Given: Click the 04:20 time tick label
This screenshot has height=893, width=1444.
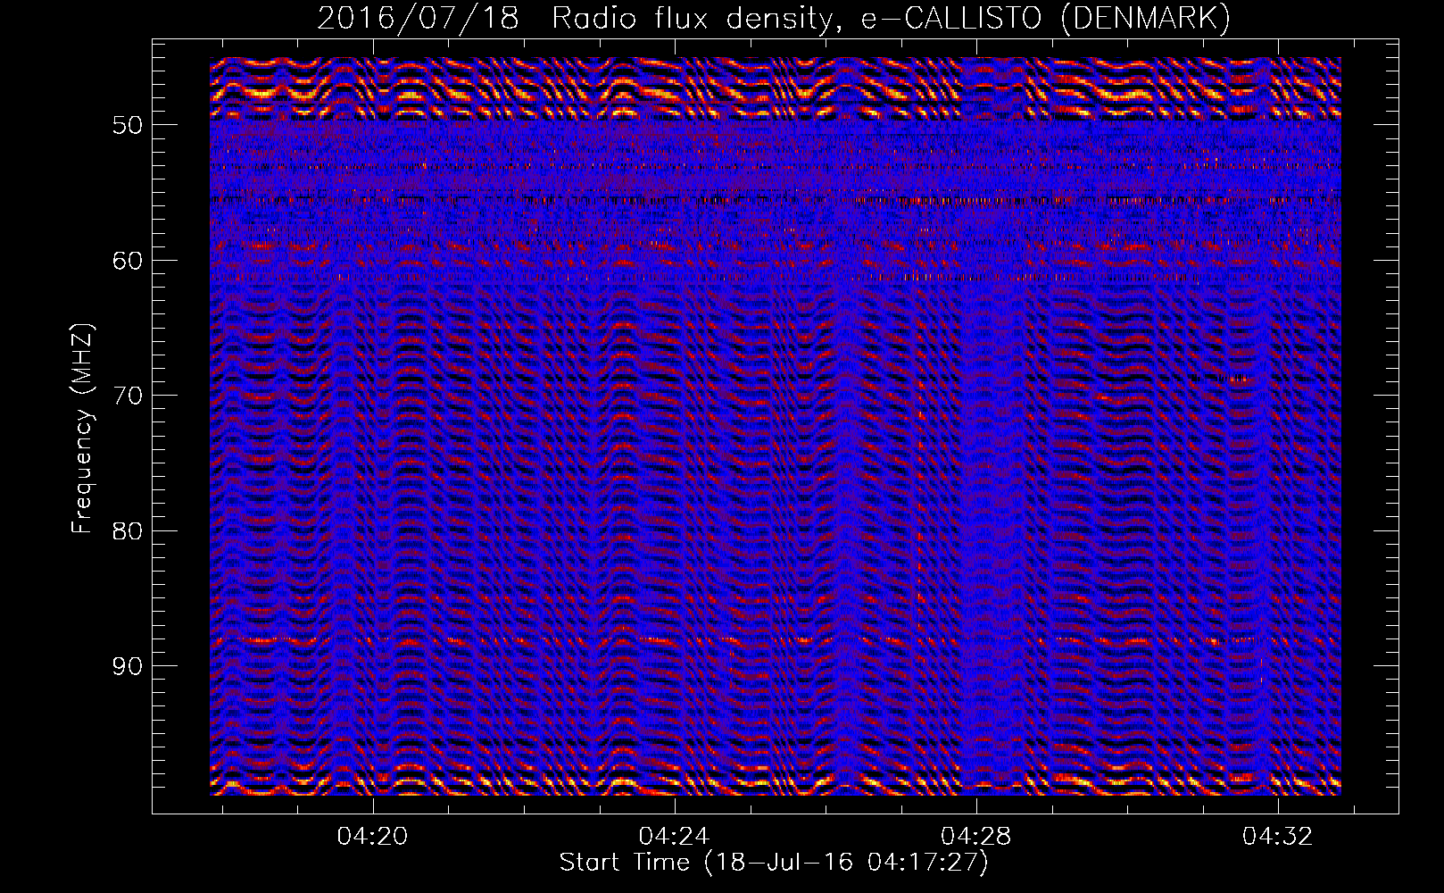Looking at the screenshot, I should click(372, 836).
